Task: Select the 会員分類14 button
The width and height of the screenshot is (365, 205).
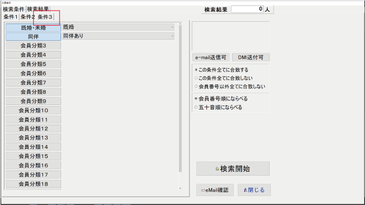Action: point(33,147)
